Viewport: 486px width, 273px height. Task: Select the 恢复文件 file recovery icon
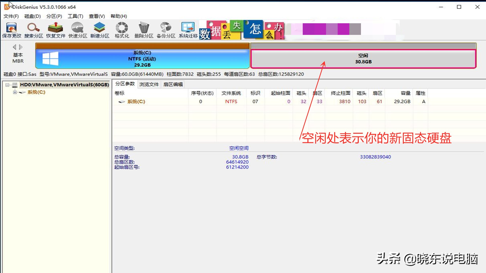(55, 30)
